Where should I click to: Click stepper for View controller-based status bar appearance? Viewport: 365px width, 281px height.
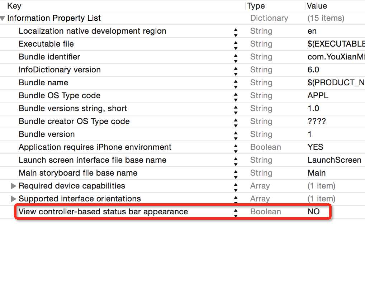[236, 212]
